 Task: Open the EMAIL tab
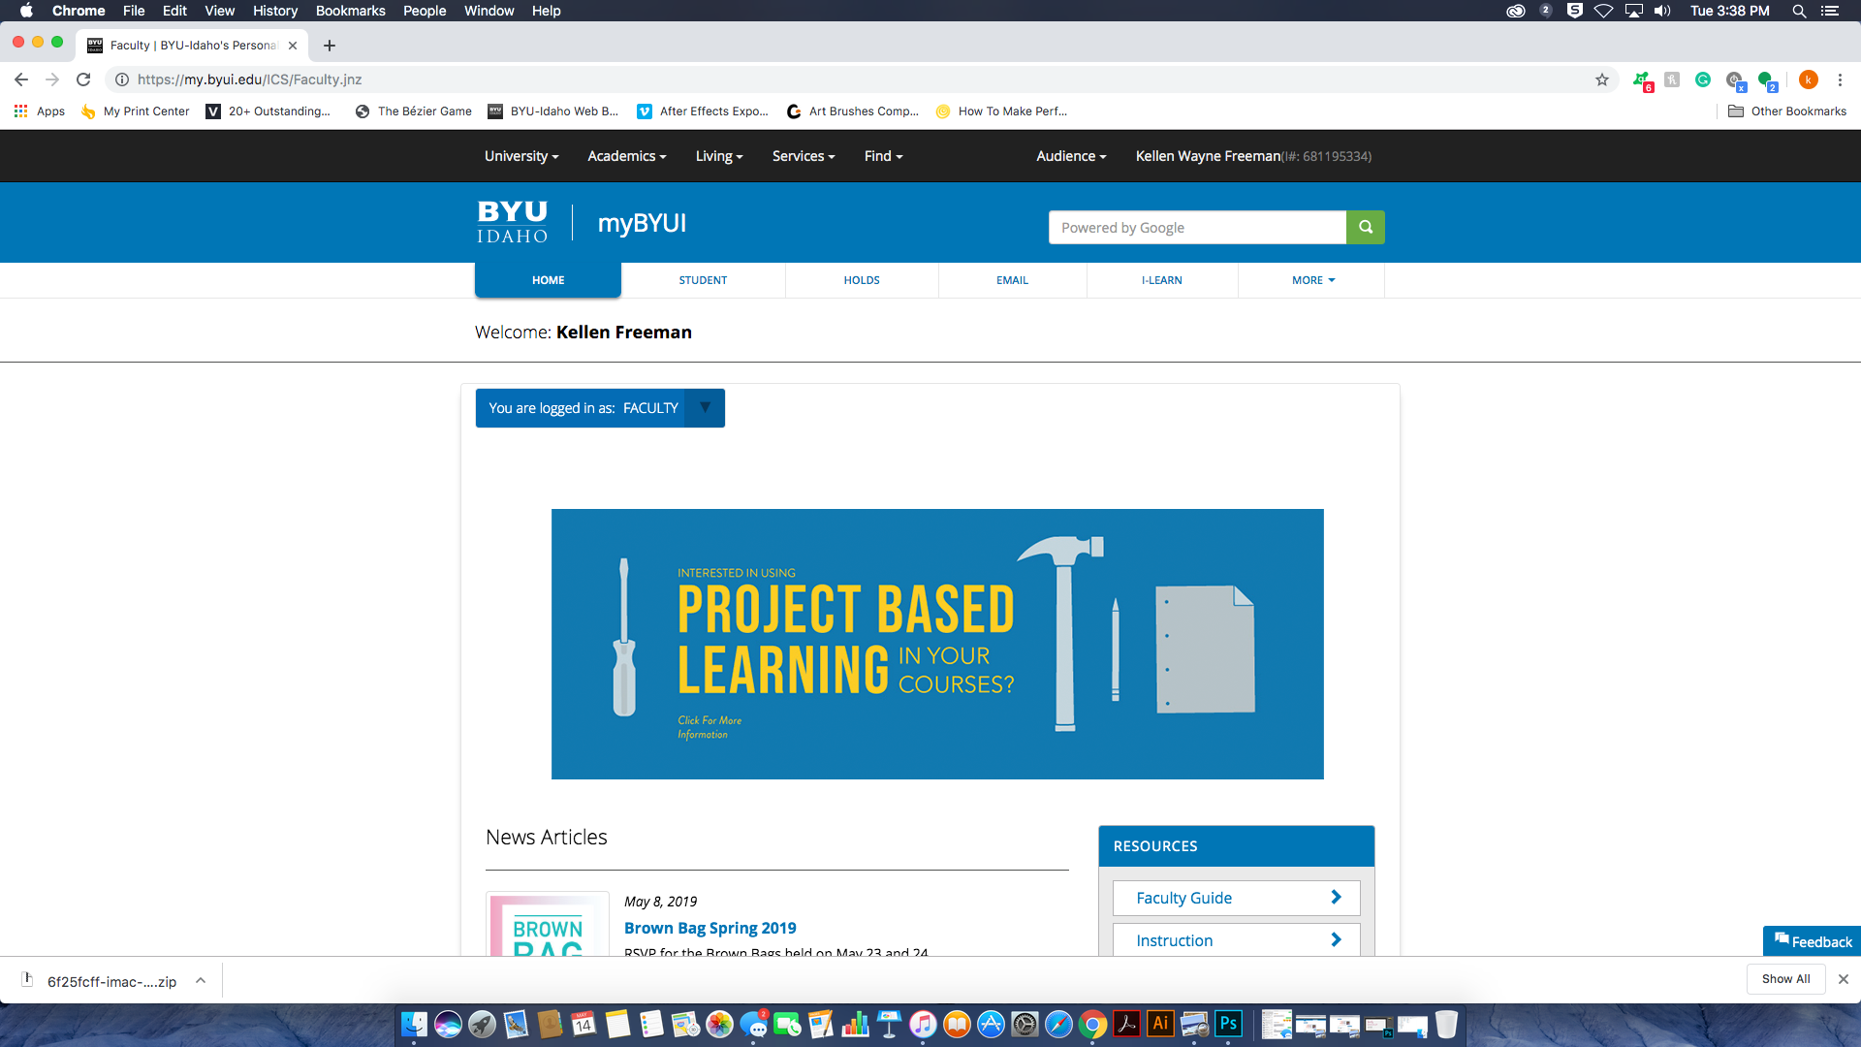pos(1012,280)
